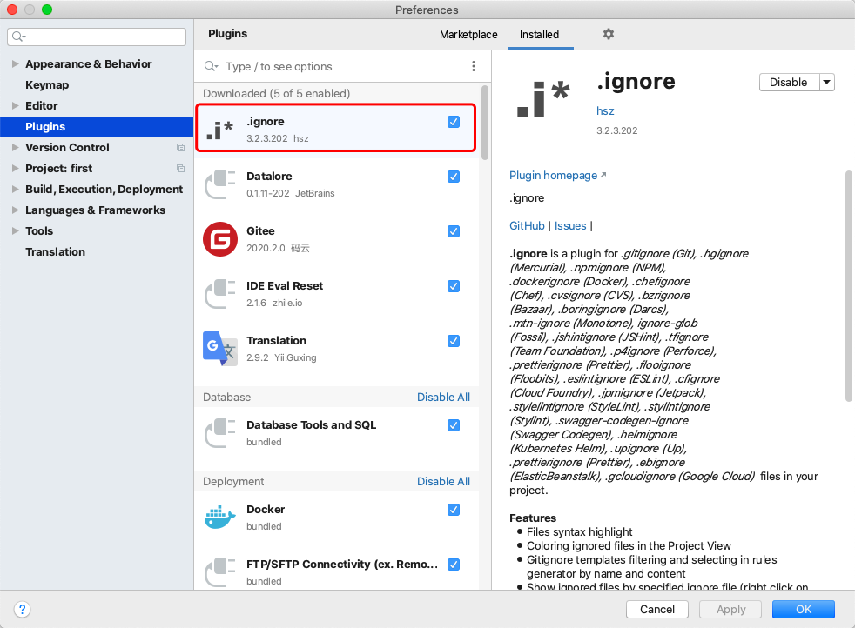Click the Gitee plugin logo
This screenshot has width=855, height=628.
point(219,239)
